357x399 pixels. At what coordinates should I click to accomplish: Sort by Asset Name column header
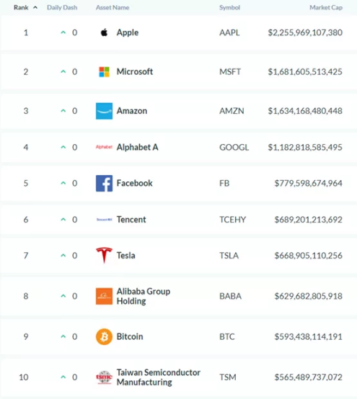click(113, 8)
